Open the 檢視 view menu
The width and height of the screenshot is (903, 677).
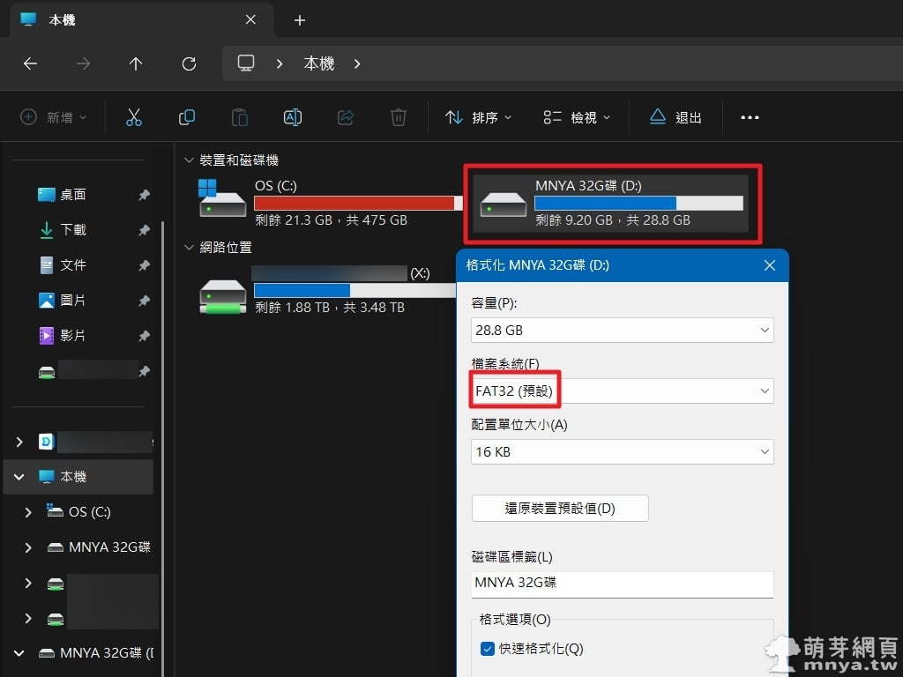[578, 117]
